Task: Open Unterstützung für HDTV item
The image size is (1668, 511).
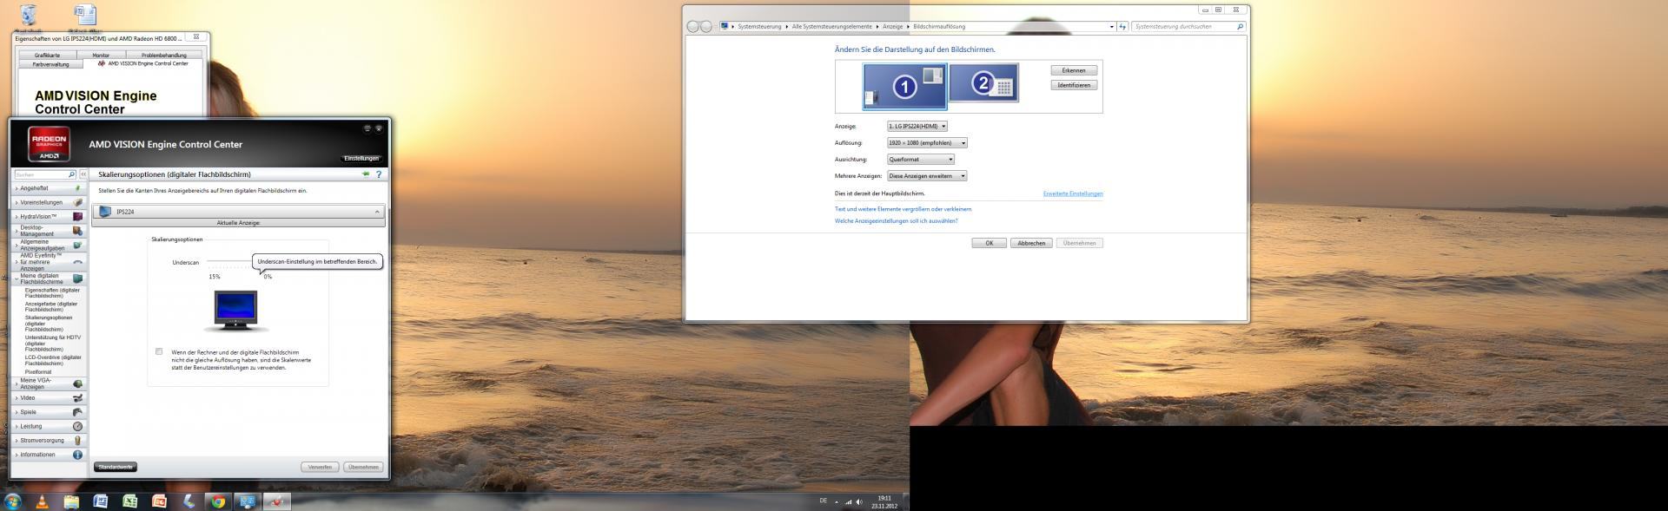Action: click(x=52, y=344)
